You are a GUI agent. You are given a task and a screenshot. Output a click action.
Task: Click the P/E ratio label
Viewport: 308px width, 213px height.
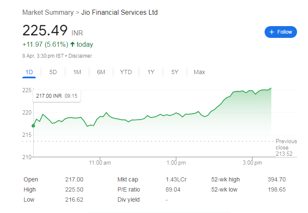[x=129, y=189]
